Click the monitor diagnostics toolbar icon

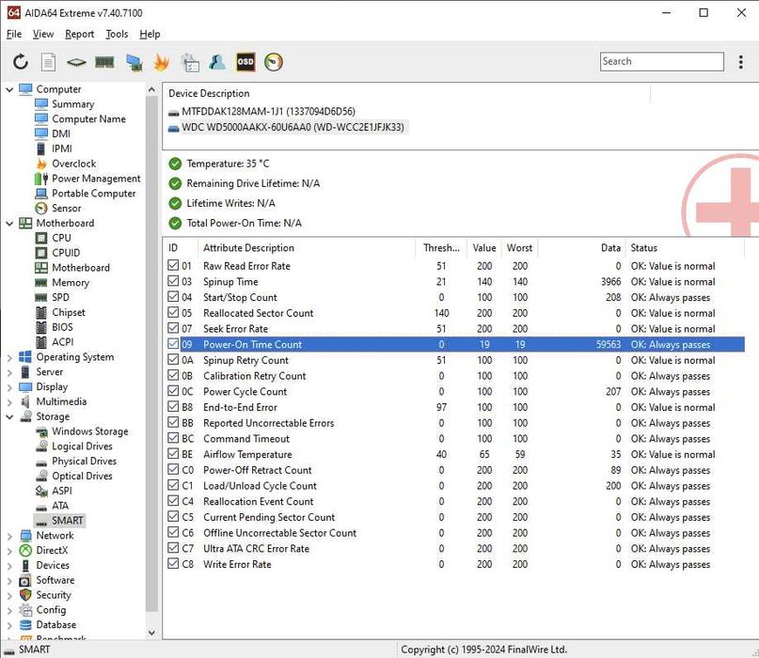pyautogui.click(x=134, y=62)
